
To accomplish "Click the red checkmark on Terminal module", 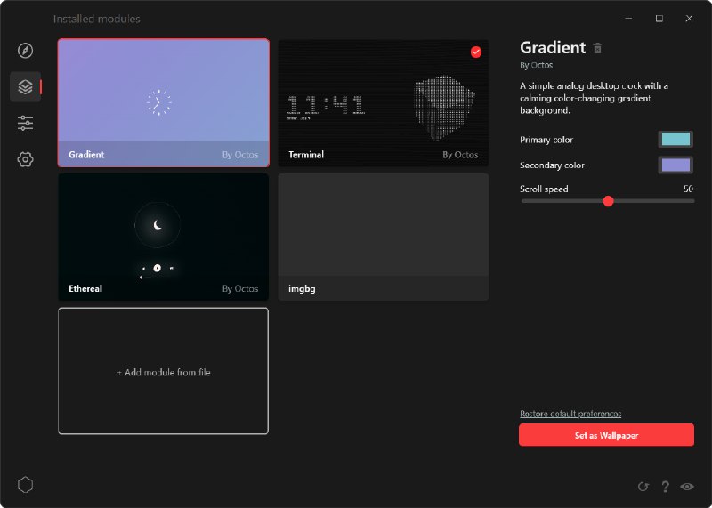I will (476, 52).
